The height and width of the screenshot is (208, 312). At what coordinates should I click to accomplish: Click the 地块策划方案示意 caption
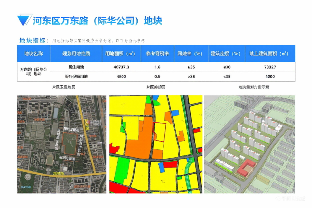coord(254,87)
